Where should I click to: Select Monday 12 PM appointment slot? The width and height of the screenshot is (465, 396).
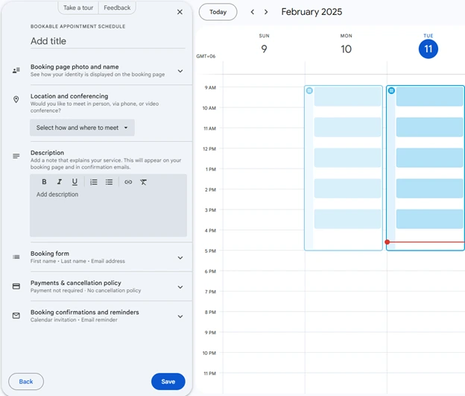pos(347,157)
